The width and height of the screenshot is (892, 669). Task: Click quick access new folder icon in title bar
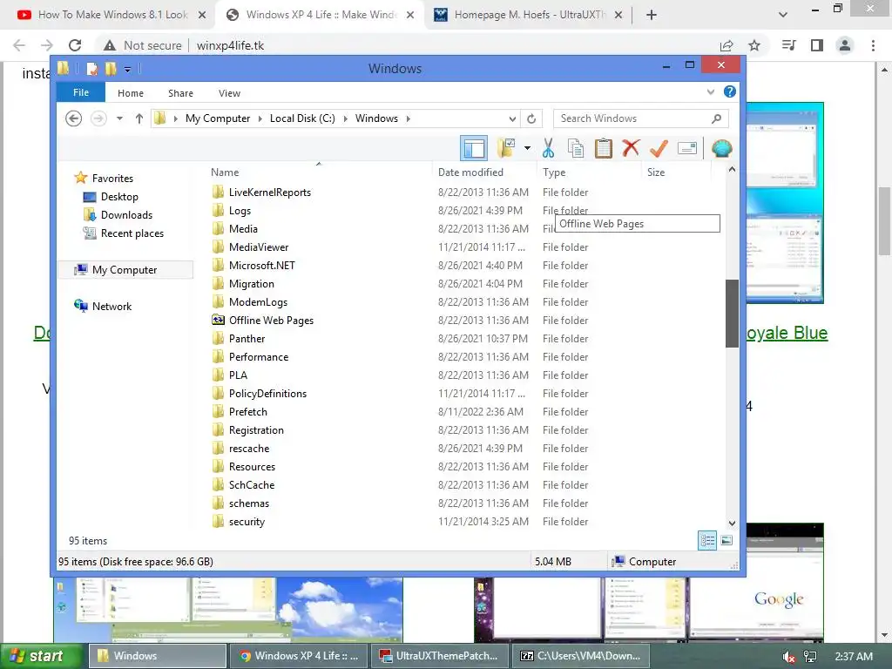coord(111,69)
